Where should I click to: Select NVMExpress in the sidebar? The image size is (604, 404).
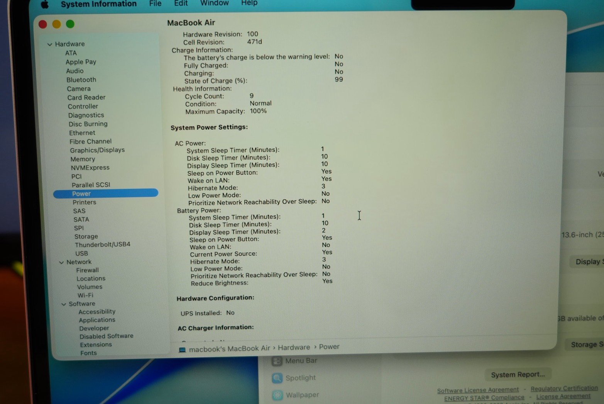click(x=90, y=168)
